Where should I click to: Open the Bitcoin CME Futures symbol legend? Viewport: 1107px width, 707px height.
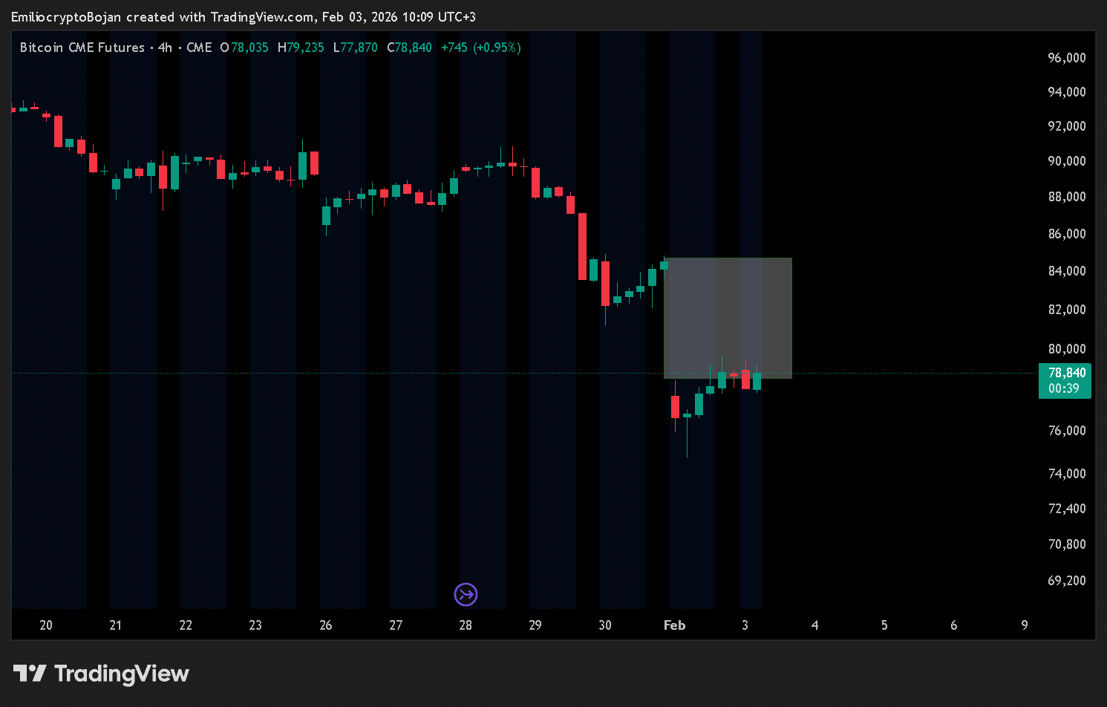tap(82, 48)
